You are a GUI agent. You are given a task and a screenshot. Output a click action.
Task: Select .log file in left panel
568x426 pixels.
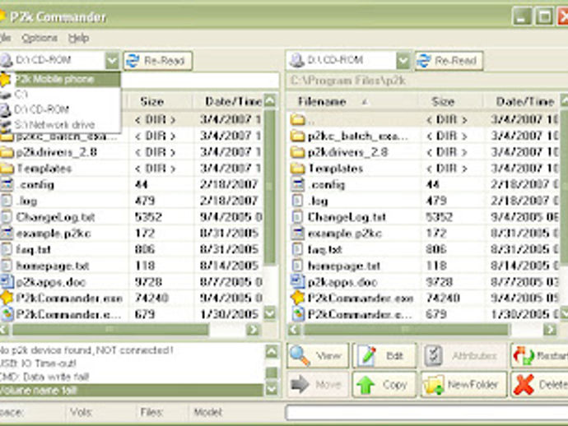(27, 201)
